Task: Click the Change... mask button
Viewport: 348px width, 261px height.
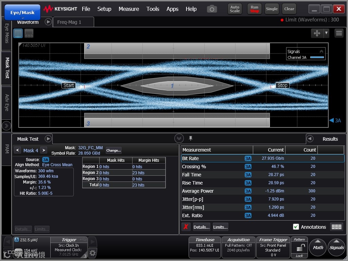Action: coord(114,150)
